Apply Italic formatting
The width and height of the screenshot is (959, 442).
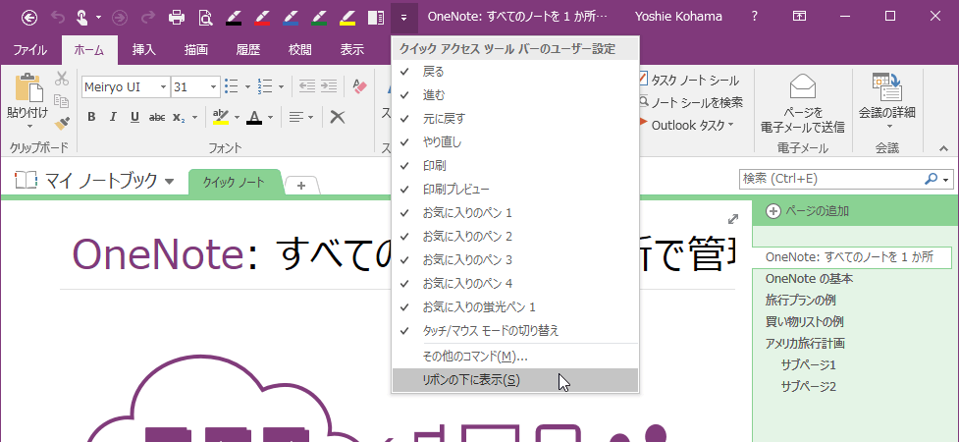point(113,117)
